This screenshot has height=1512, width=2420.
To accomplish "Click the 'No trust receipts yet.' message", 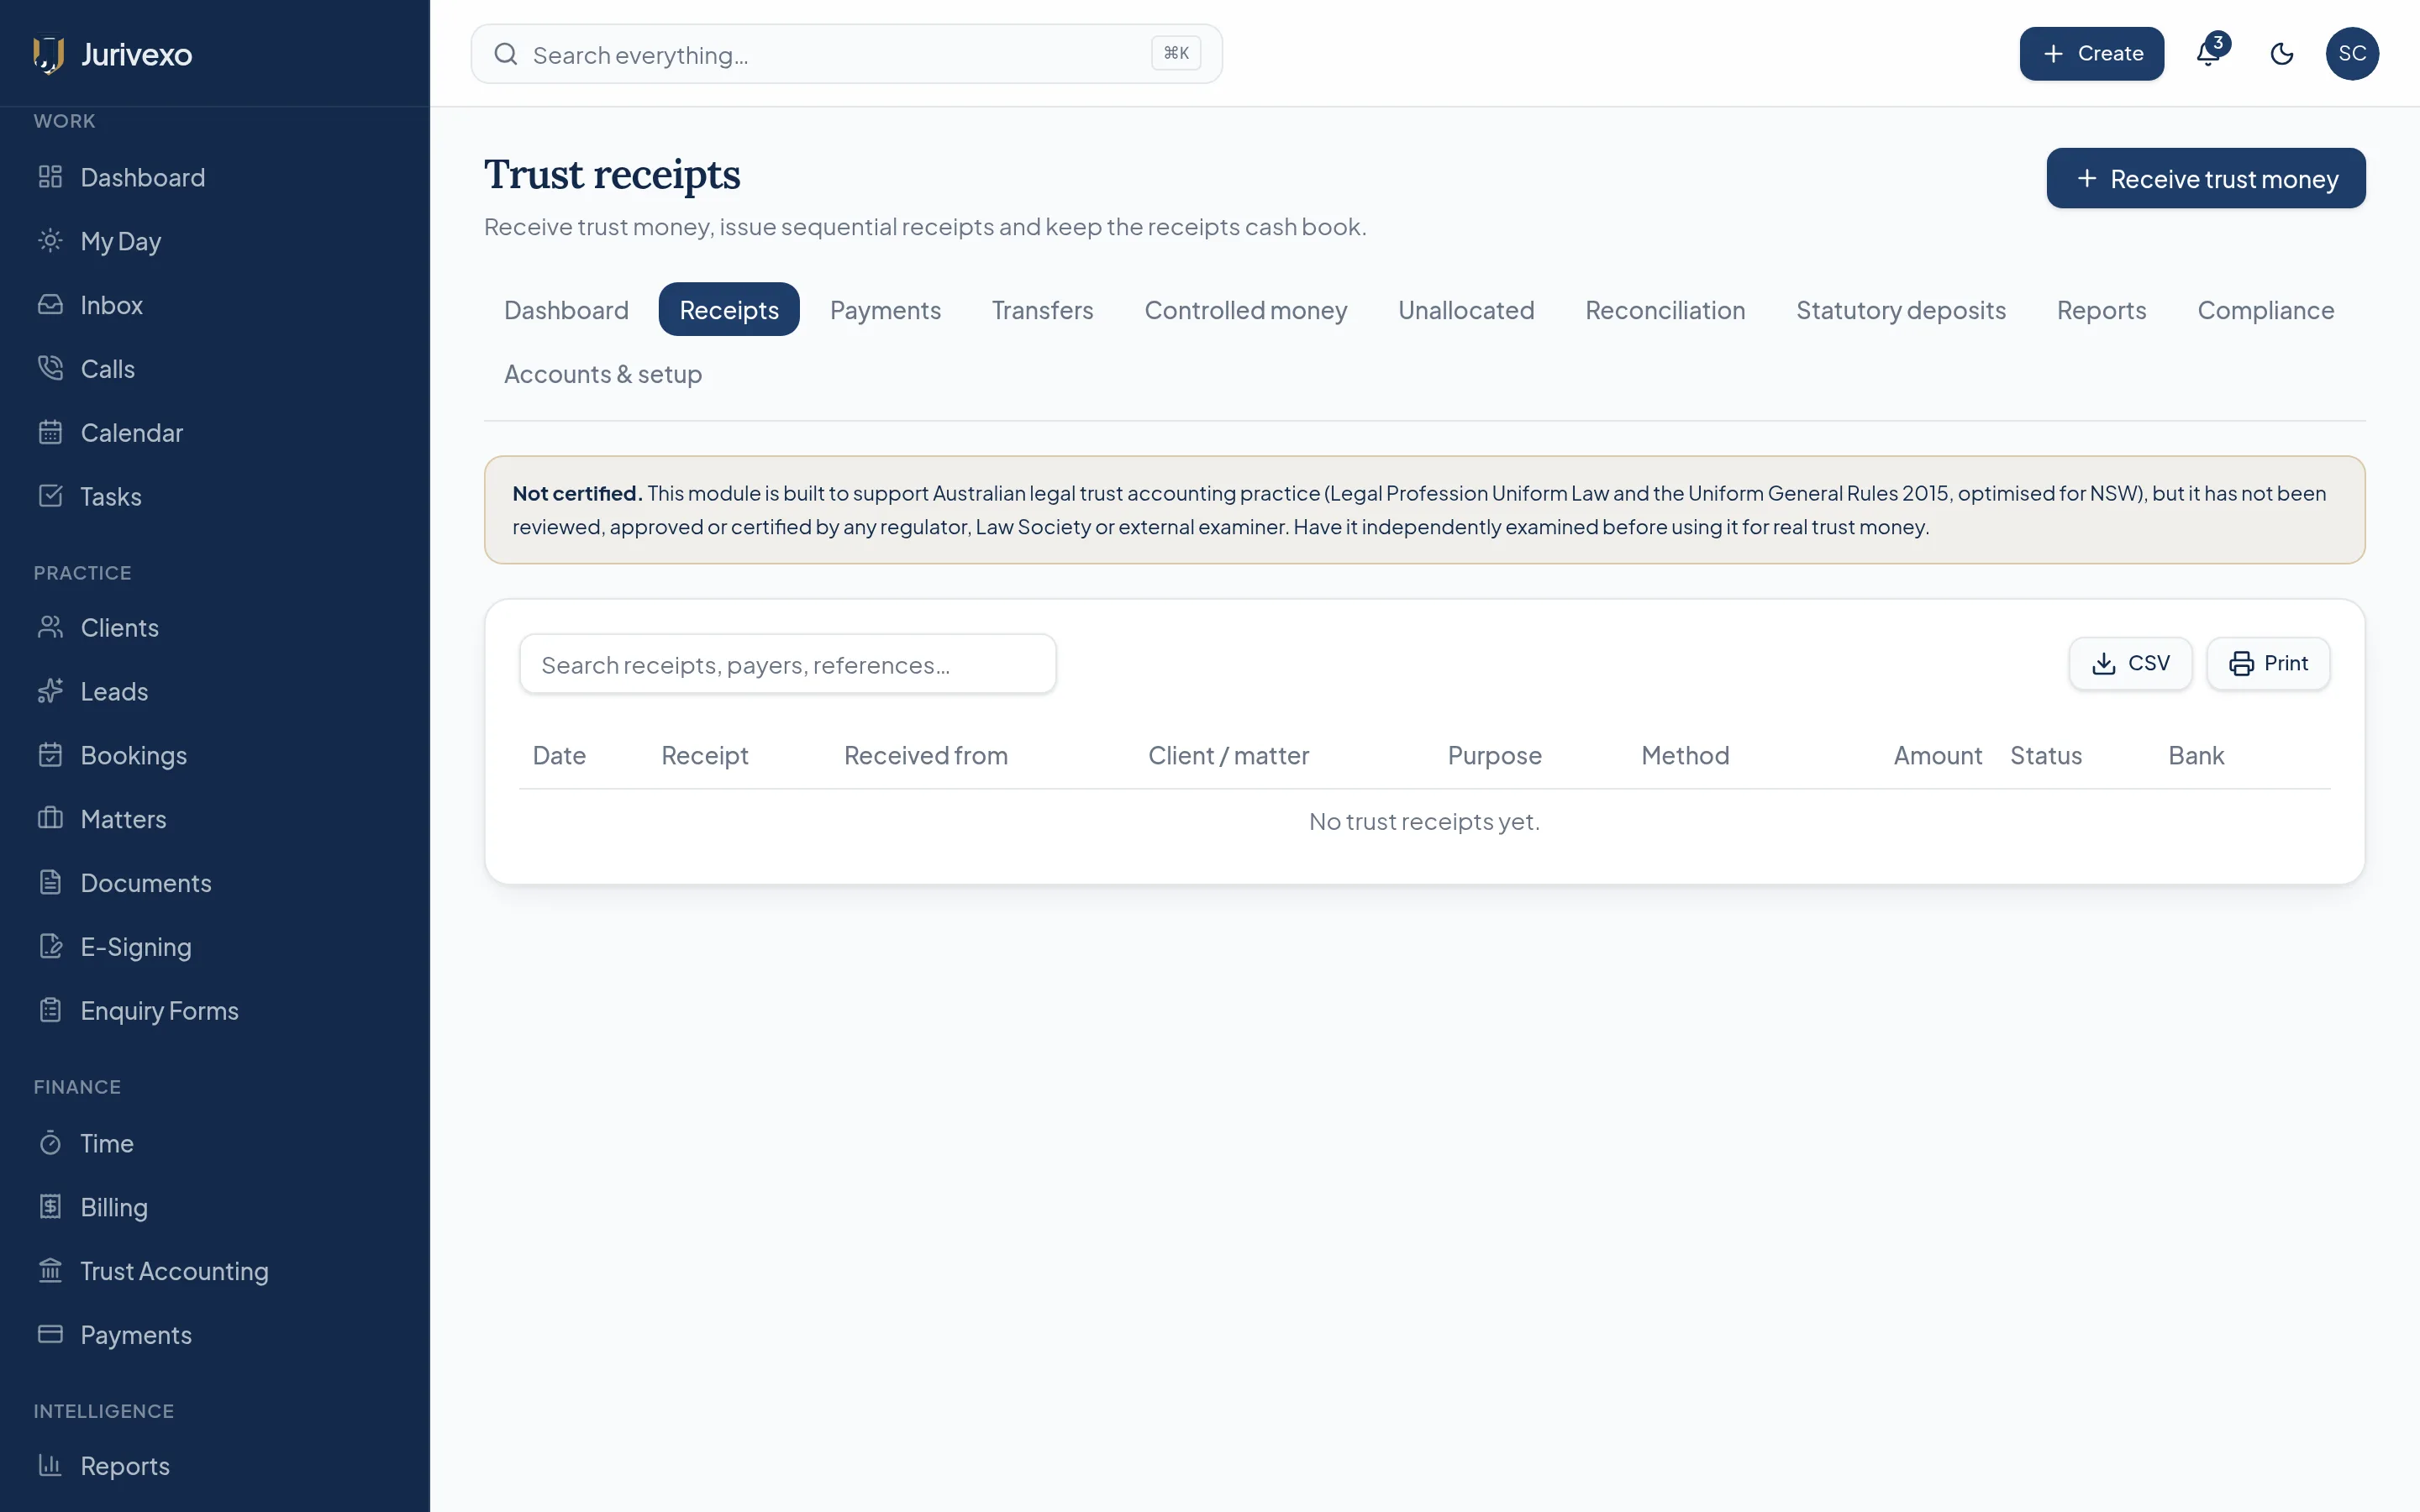I will (x=1424, y=821).
